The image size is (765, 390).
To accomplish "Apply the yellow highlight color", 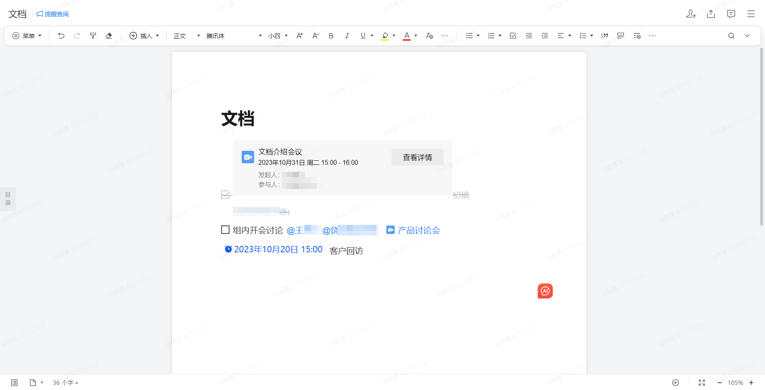I will click(385, 36).
